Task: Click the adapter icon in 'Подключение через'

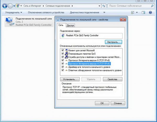Action: point(63,36)
